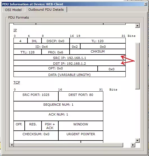The width and height of the screenshot is (149, 156).
Task: Click the horizontal scrollbar right arrow
Action: click(x=133, y=145)
